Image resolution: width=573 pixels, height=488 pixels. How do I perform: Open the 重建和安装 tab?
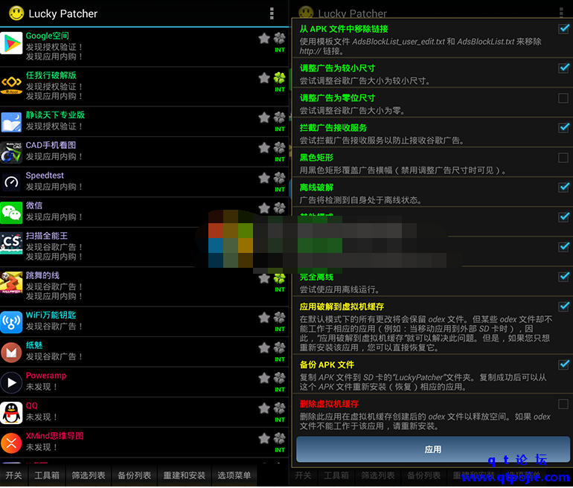click(185, 475)
